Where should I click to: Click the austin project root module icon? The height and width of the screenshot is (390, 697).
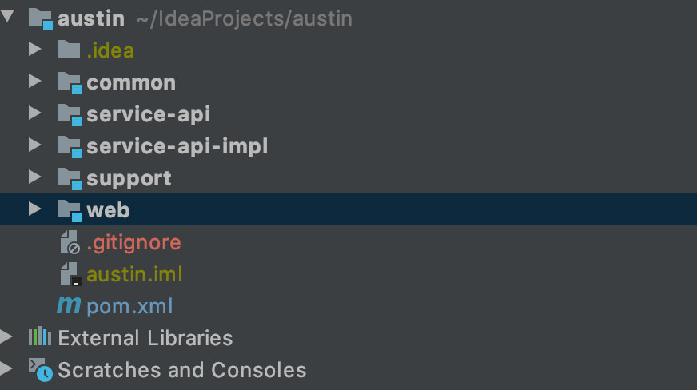(41, 18)
